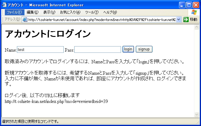Click the green 移動 go arrow icon
Viewport: 201px width, 126px height.
tap(186, 19)
